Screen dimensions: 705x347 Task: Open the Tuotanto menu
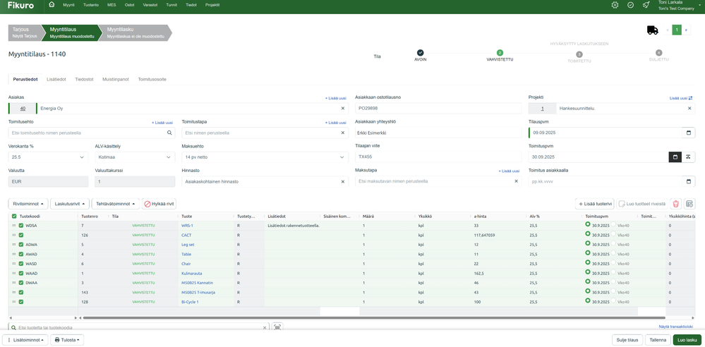pos(91,5)
